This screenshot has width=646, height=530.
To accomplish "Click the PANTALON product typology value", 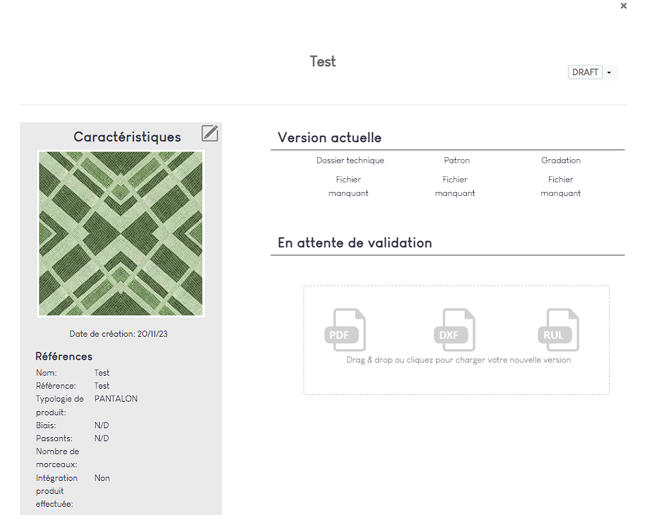I will click(116, 399).
